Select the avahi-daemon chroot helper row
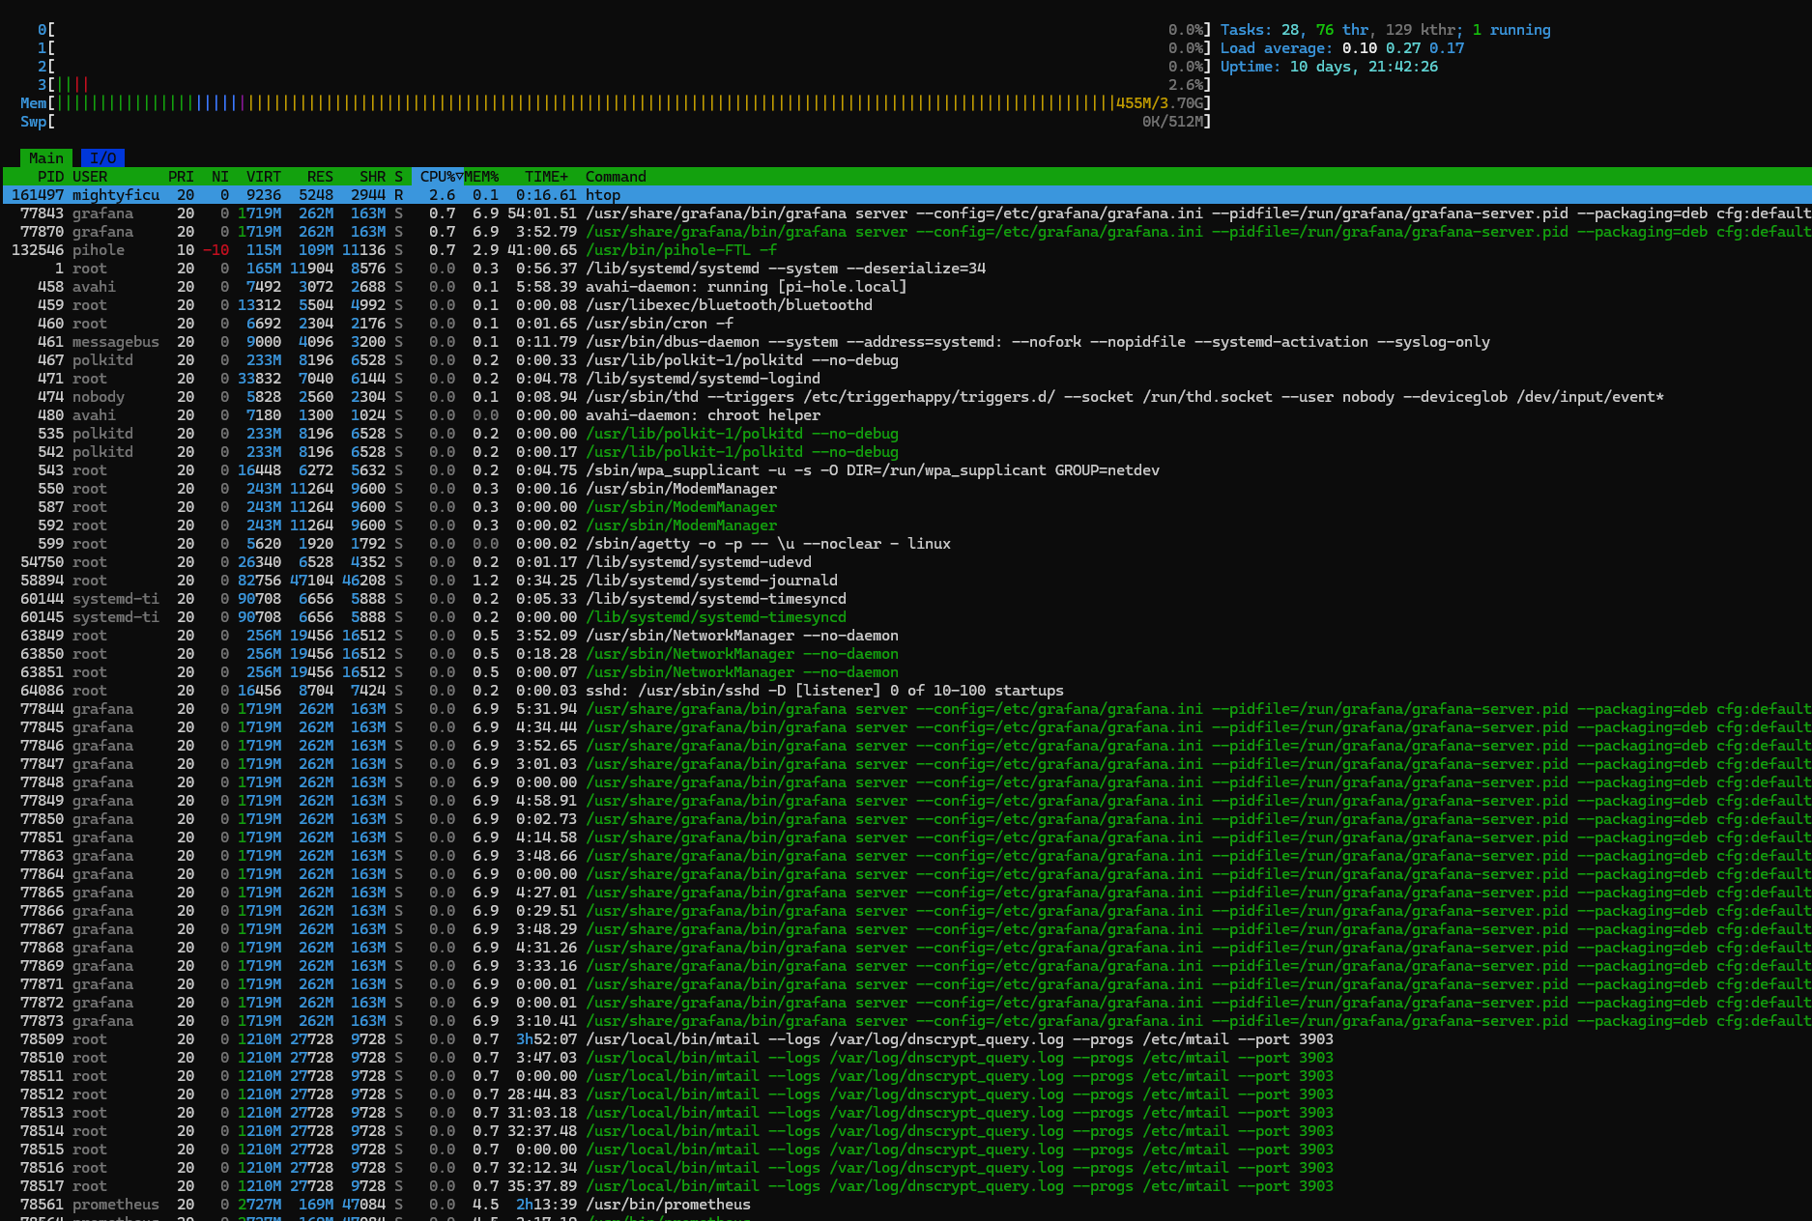This screenshot has height=1221, width=1812. [906, 415]
